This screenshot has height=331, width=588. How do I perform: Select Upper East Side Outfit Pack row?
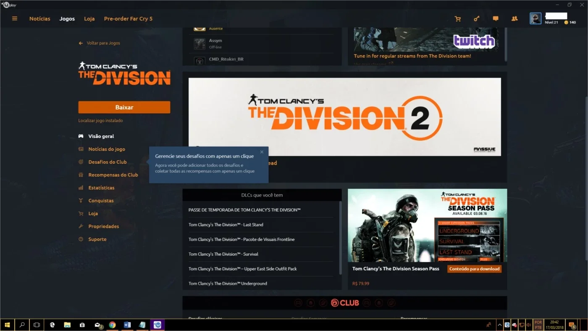click(260, 269)
